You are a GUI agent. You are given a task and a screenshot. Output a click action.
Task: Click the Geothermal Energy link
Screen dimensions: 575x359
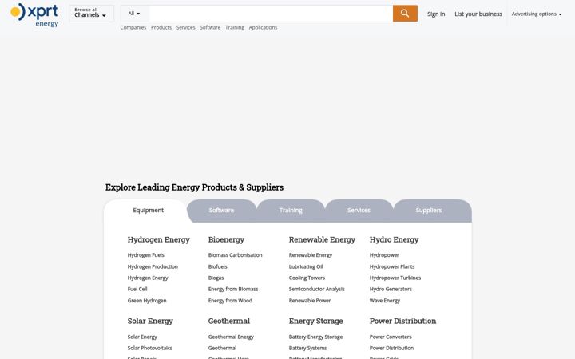point(231,337)
